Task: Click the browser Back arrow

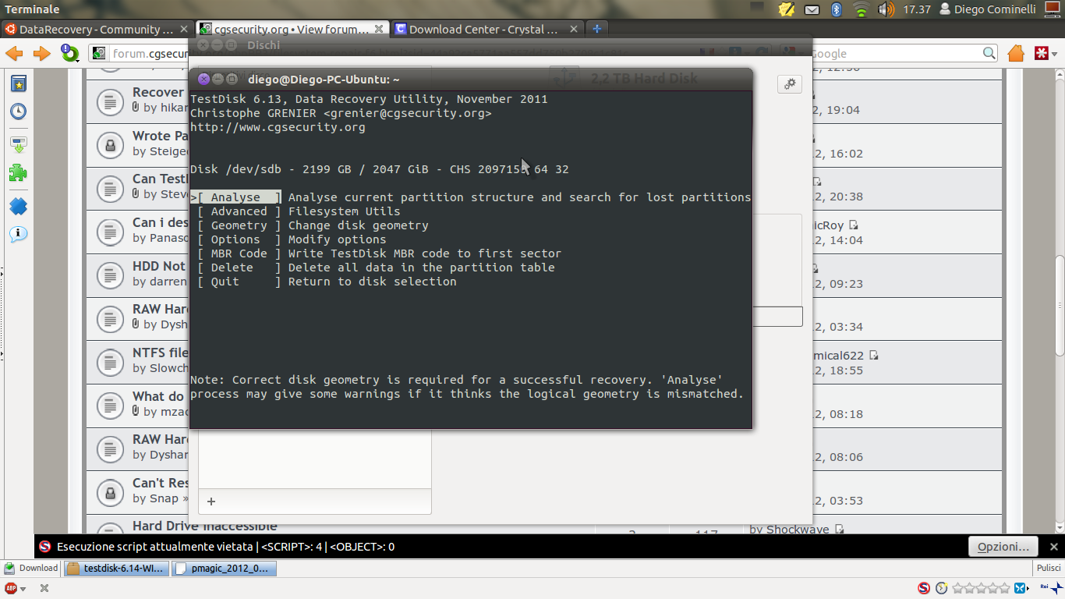Action: (x=14, y=54)
